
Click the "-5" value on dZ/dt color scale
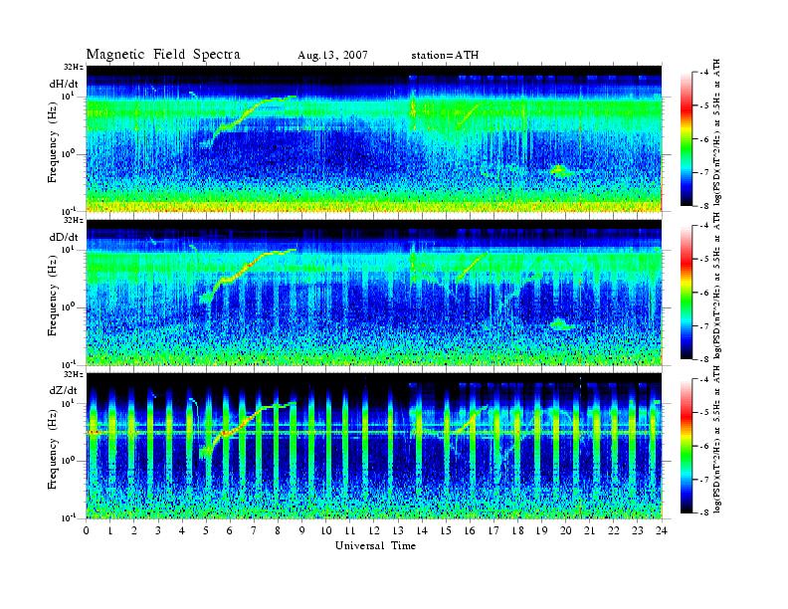[704, 413]
